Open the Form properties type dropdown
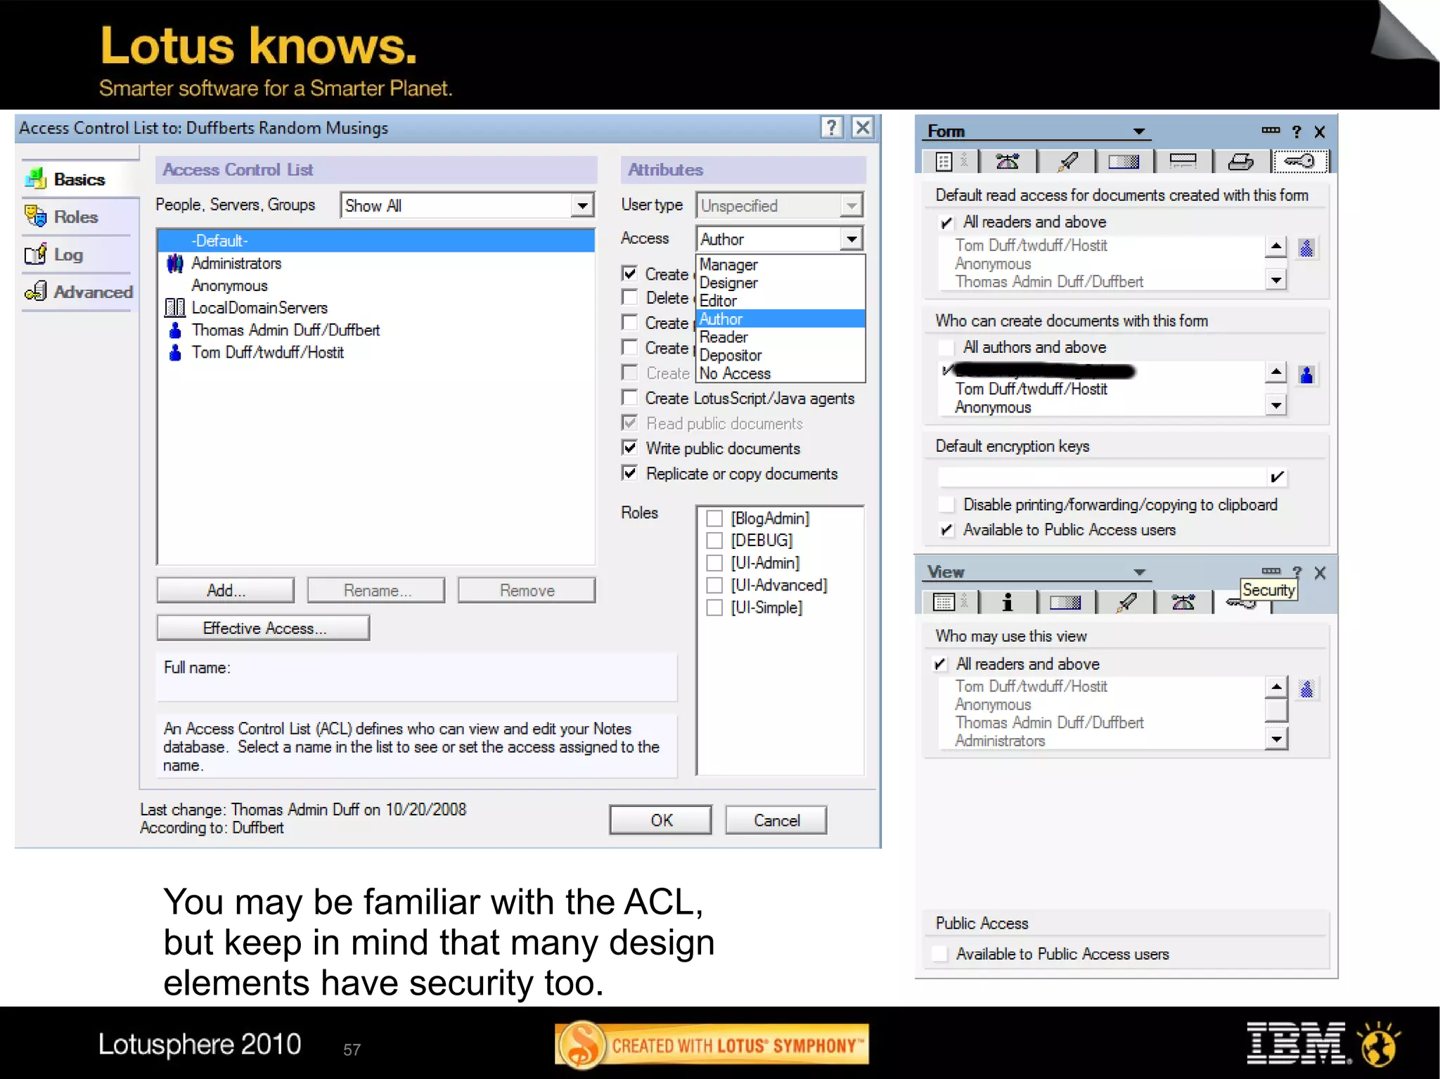Viewport: 1440px width, 1079px height. coord(1139,131)
